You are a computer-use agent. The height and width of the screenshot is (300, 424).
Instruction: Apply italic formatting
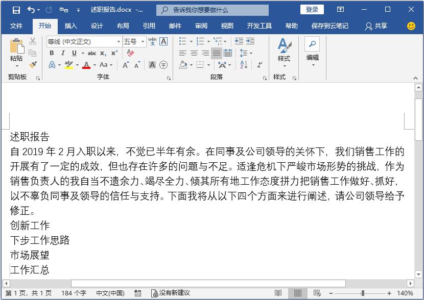point(63,53)
